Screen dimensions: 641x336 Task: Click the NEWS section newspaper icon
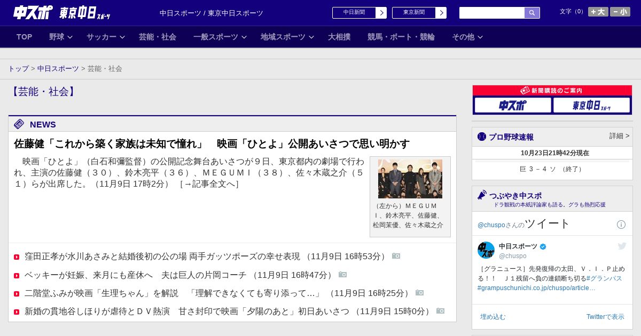pos(19,124)
